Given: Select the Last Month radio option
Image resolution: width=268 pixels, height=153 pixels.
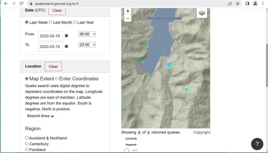Looking at the screenshot, I should [x=50, y=22].
